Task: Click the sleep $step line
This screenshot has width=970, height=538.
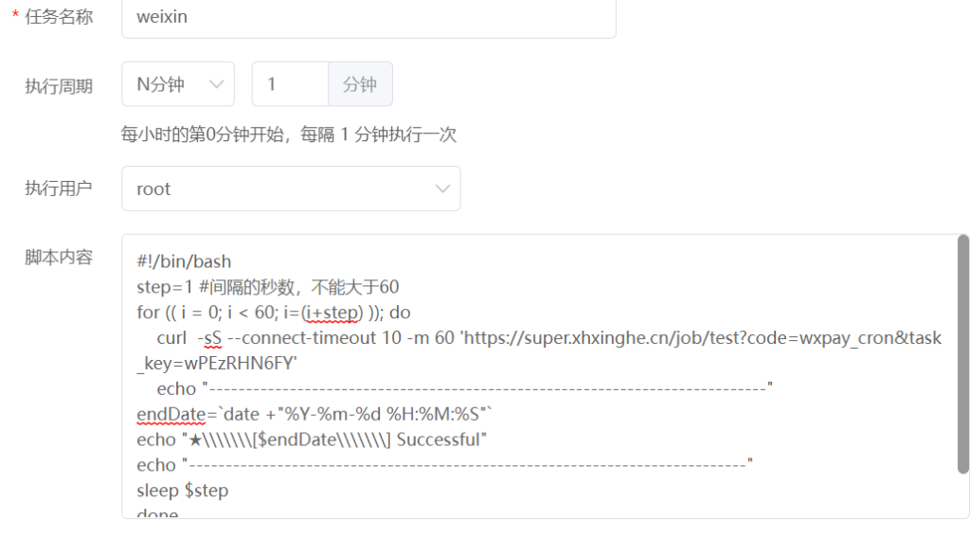Action: (183, 491)
